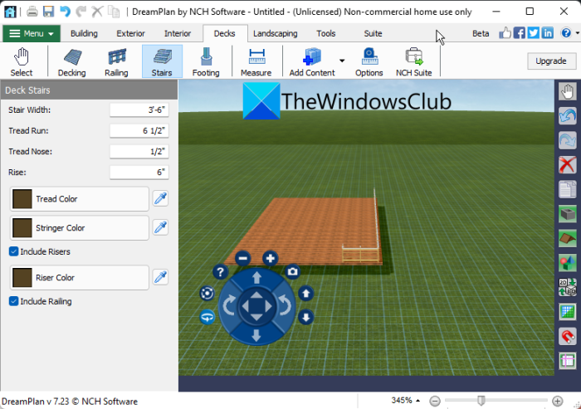Pick the Railing tool

[116, 61]
